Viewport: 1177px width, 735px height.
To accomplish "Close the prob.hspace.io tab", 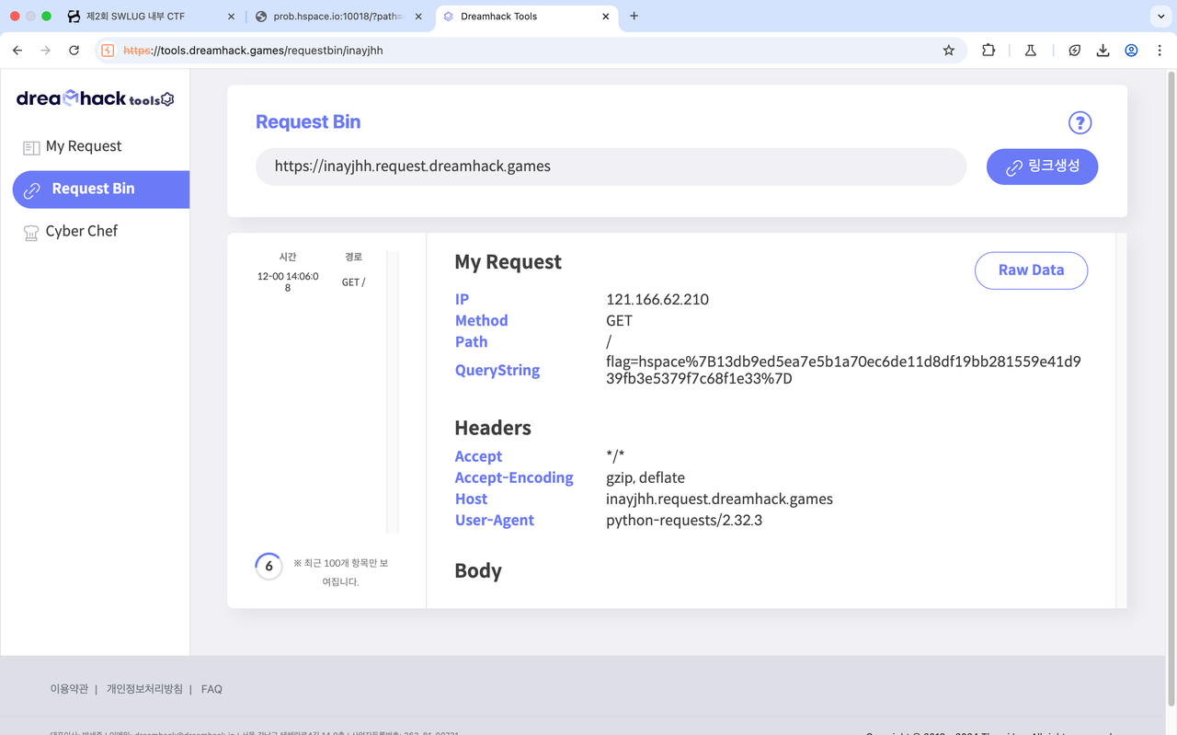I will [418, 17].
